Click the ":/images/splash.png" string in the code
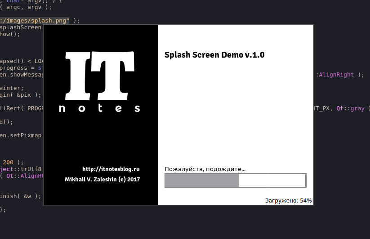 (x=35, y=21)
